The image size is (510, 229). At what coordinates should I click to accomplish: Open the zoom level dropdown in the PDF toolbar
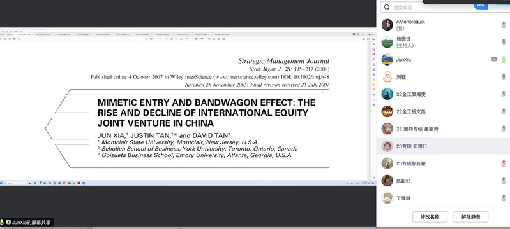click(189, 39)
